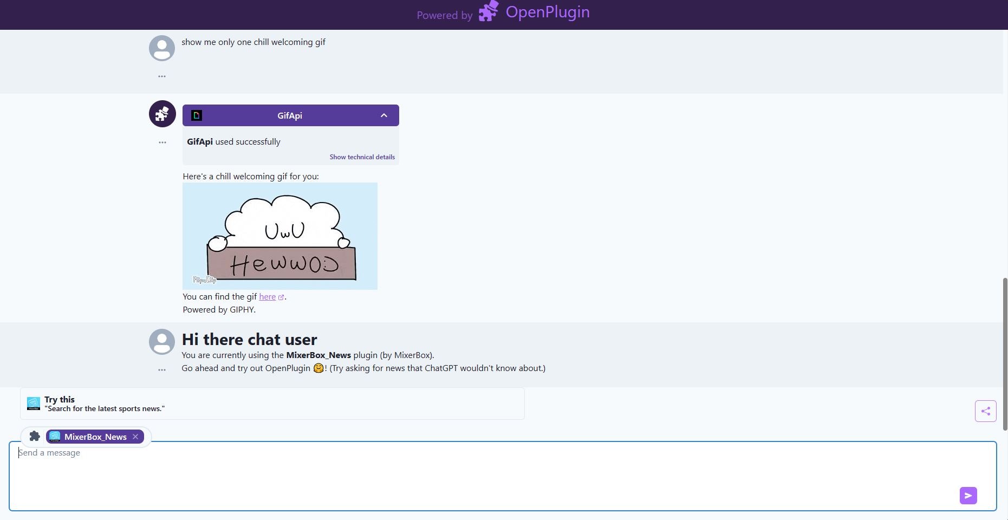Remove MixerBox_News plugin with X
1008x520 pixels.
135,437
